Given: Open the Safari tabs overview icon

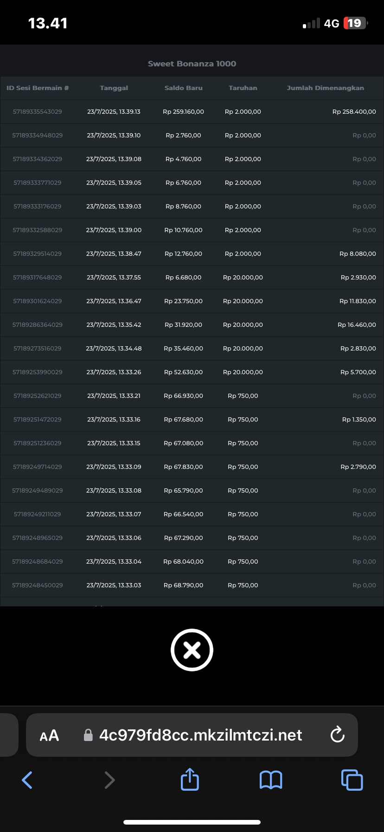Looking at the screenshot, I should click(352, 780).
